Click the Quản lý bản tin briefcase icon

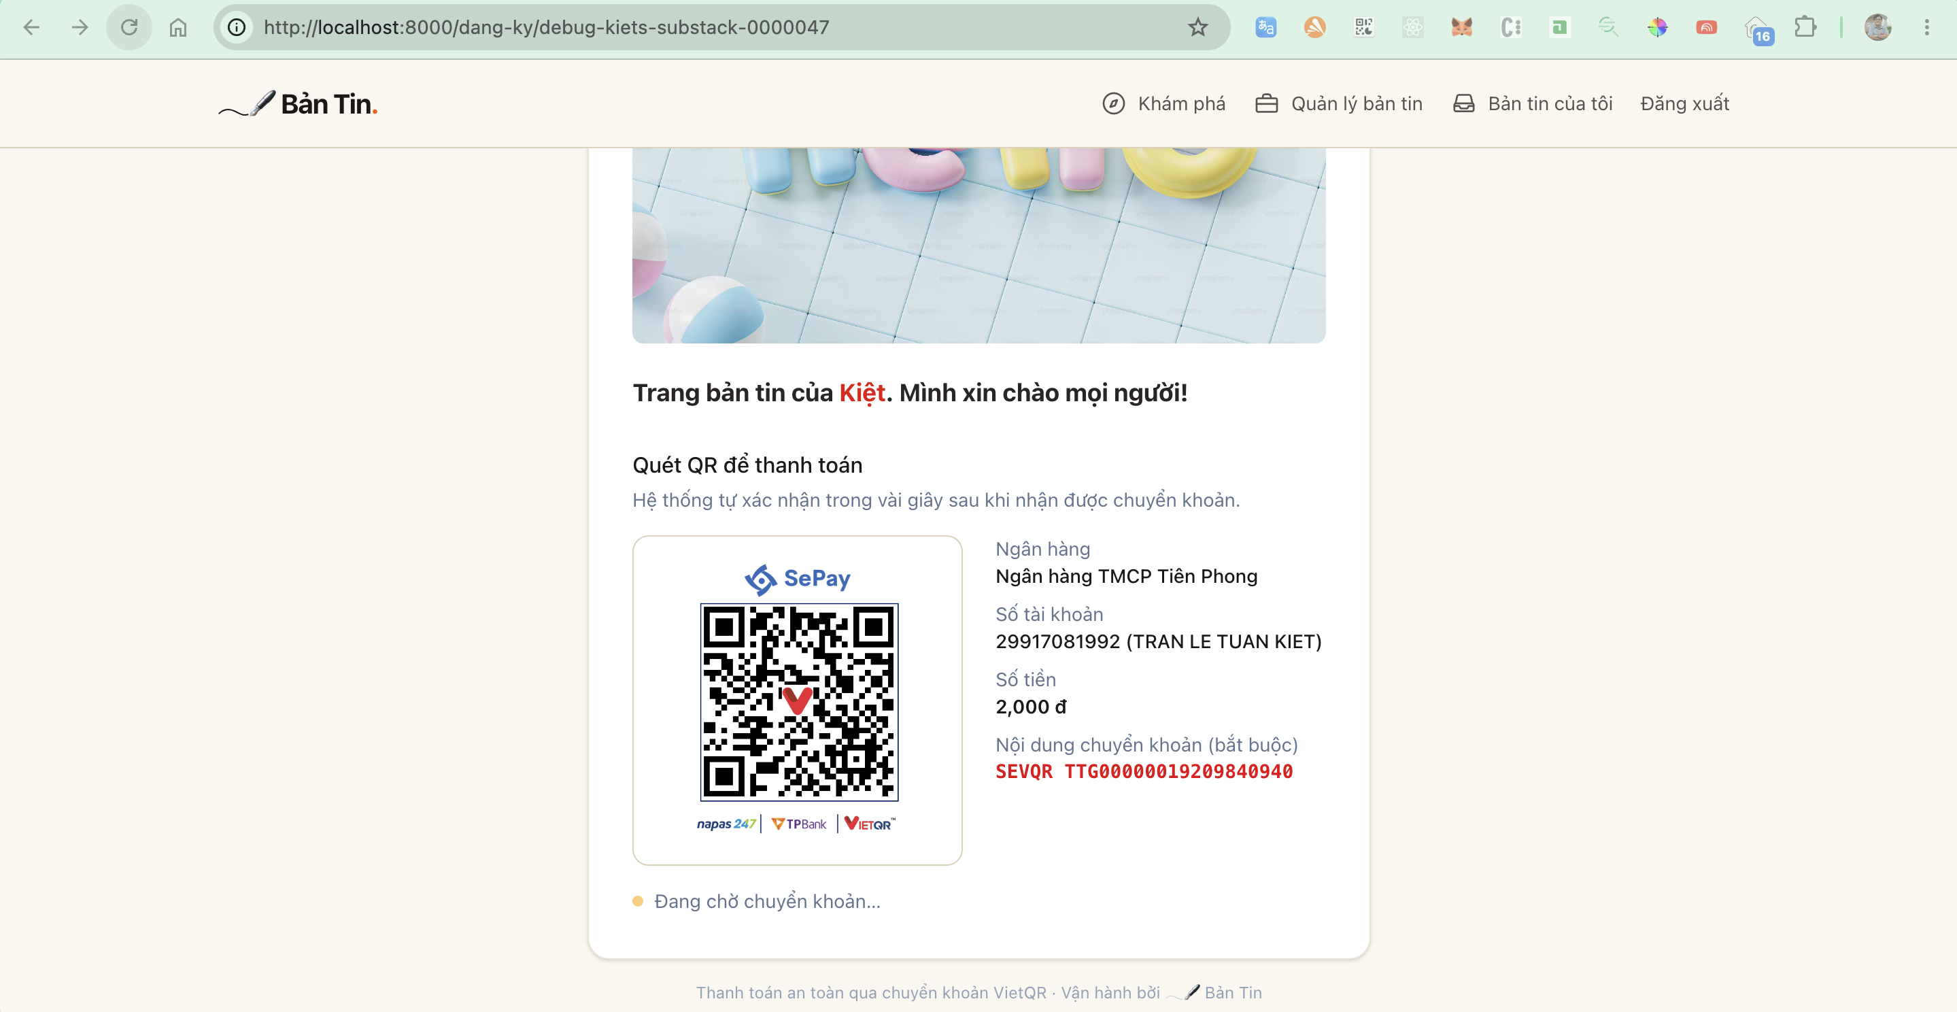tap(1266, 103)
